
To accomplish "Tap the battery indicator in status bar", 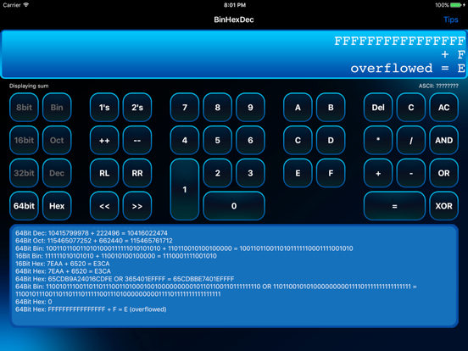I will (x=457, y=5).
